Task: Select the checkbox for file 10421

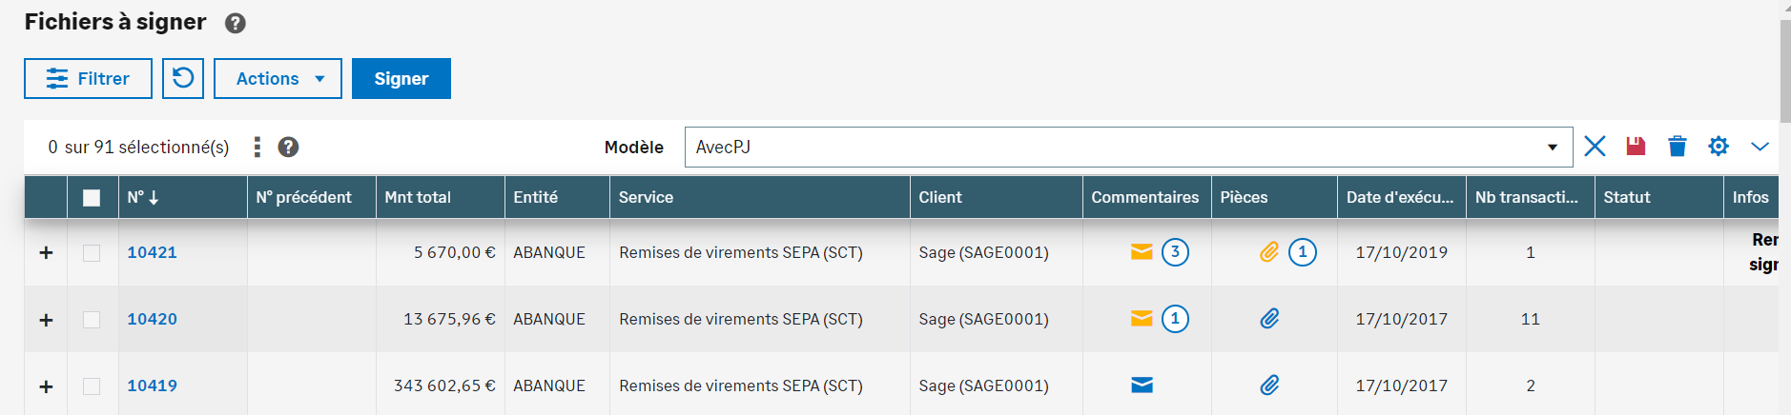Action: (92, 253)
